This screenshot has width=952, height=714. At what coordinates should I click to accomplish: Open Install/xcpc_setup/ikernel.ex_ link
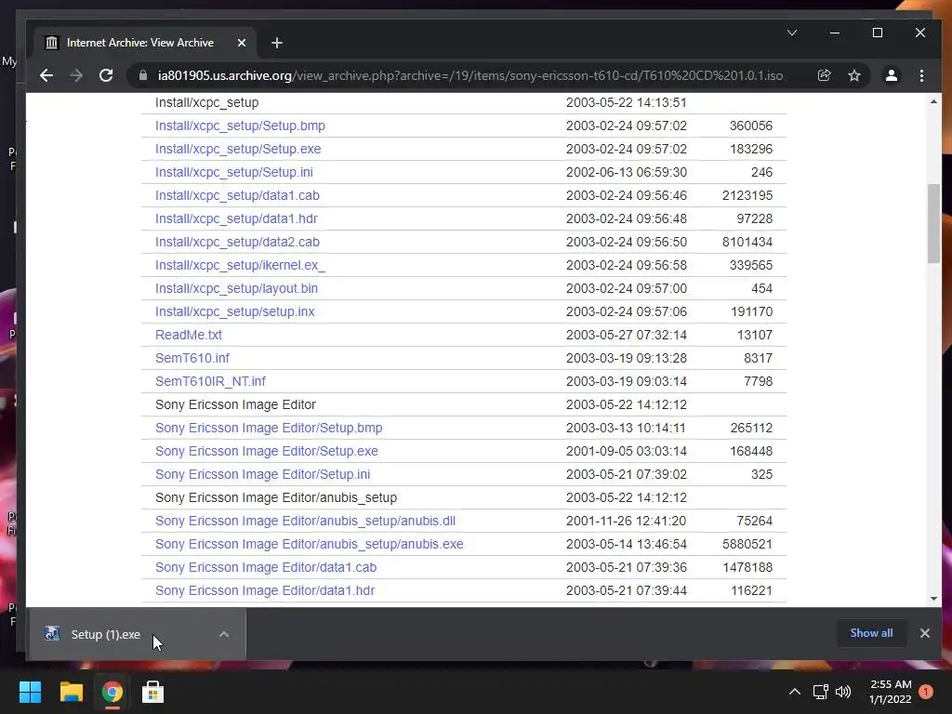(x=240, y=265)
